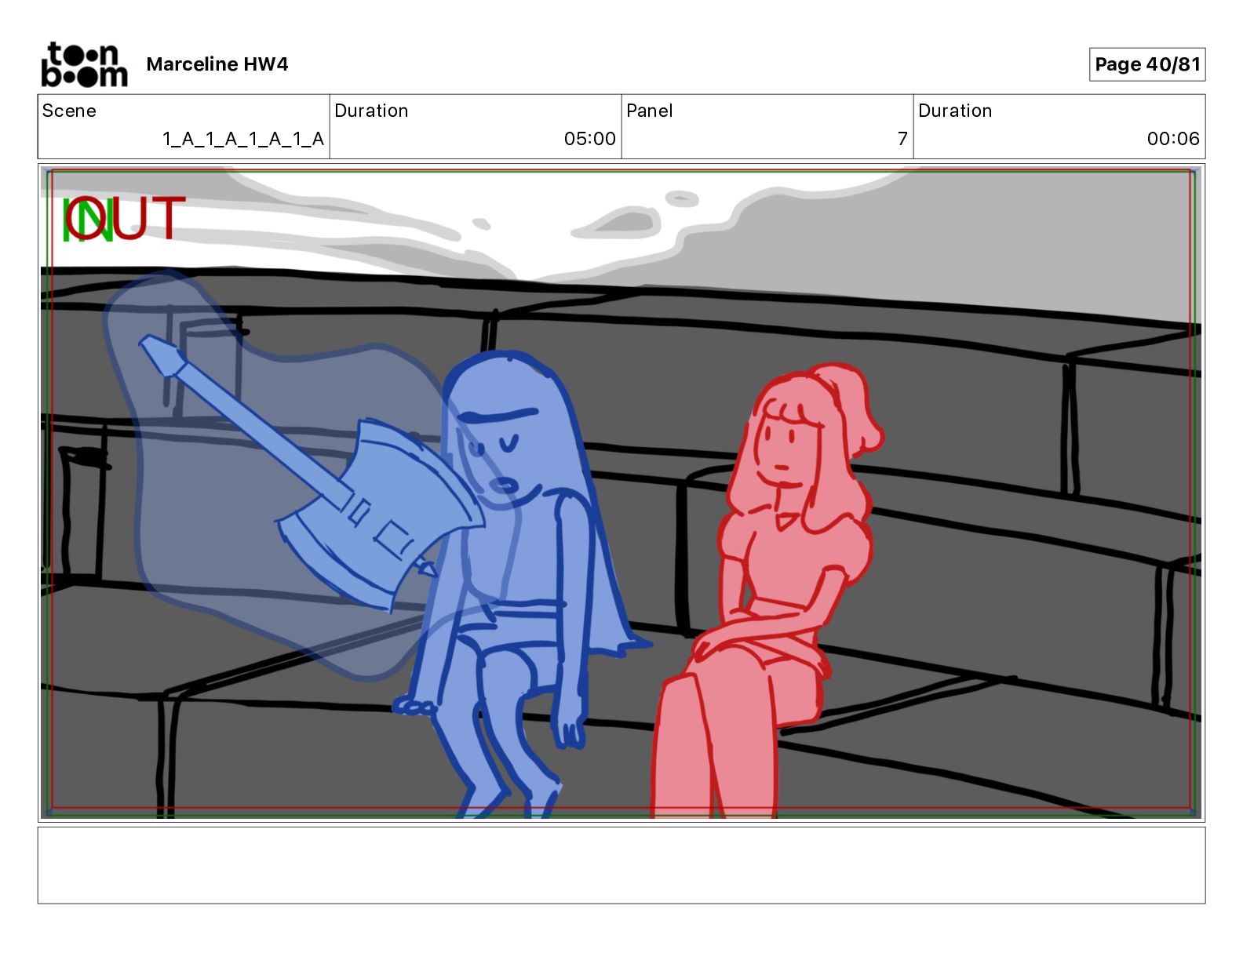Click the empty notes box under panel

621,865
